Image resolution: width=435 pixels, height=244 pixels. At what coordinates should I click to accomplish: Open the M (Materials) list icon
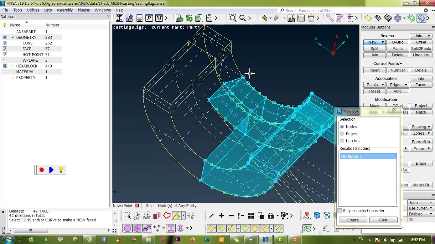coord(159,18)
